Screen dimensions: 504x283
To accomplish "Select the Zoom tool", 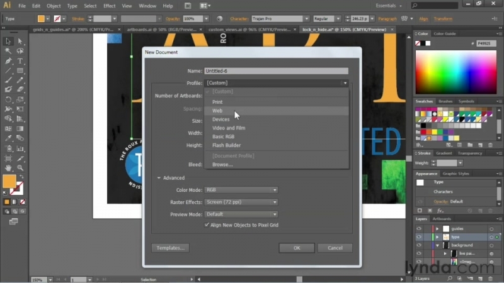I will click(20, 167).
